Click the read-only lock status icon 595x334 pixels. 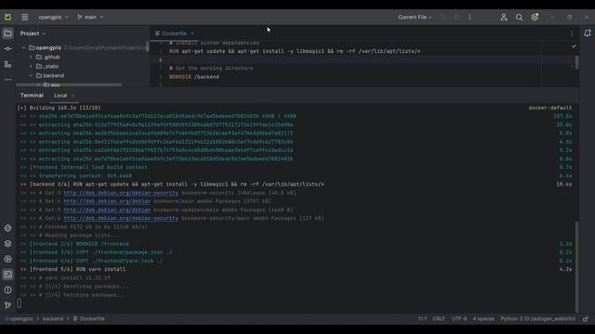pyautogui.click(x=586, y=319)
